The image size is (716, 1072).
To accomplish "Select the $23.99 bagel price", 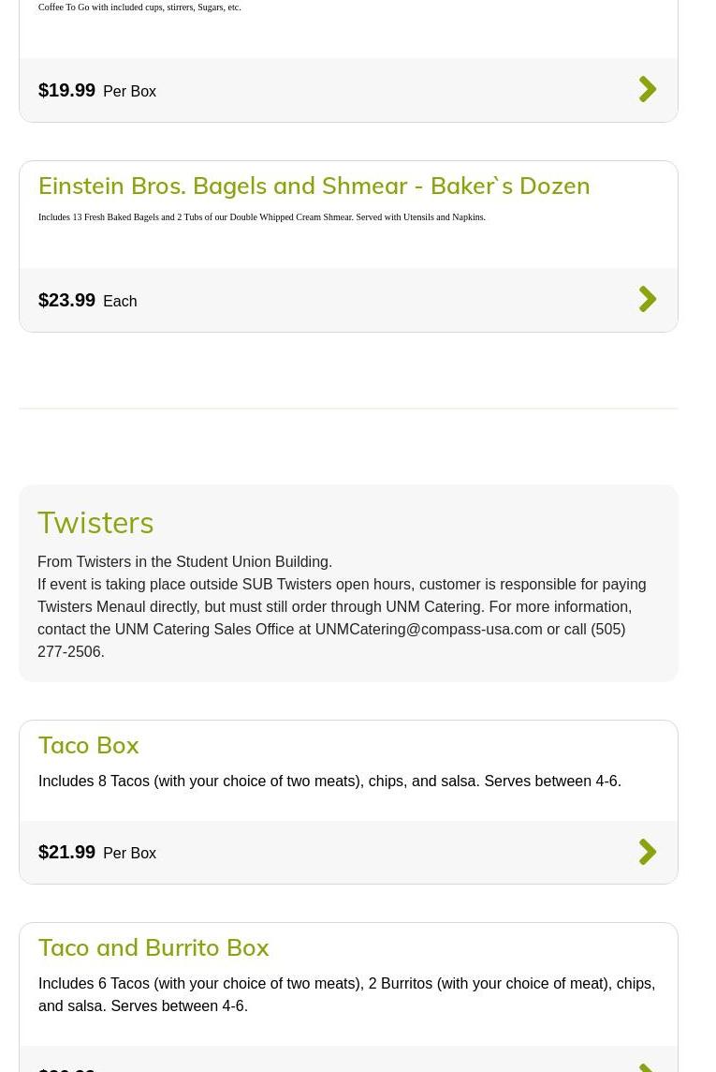I will (66, 300).
